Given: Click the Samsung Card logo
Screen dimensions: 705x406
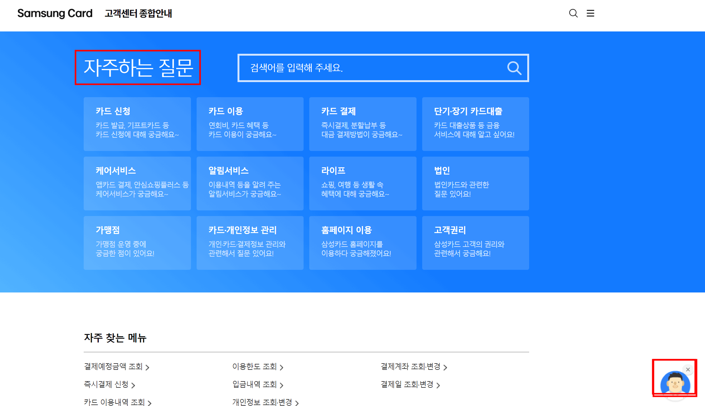Looking at the screenshot, I should click(x=55, y=13).
